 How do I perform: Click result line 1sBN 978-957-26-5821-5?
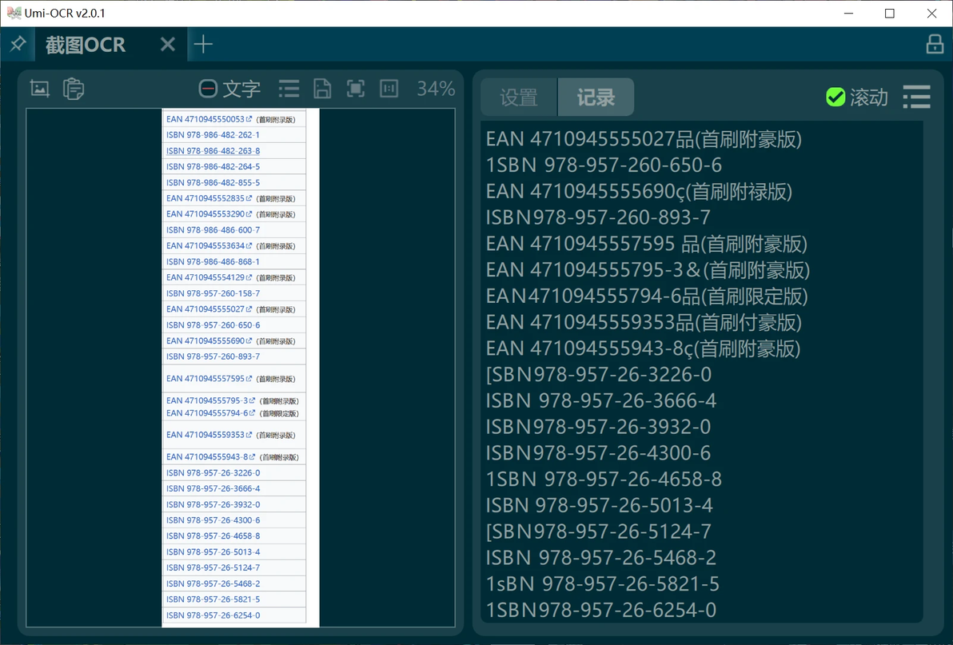pos(602,583)
